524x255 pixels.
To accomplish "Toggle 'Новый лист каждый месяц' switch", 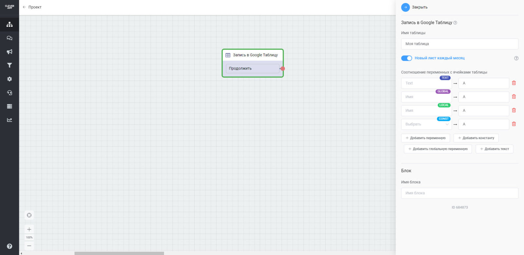I will 406,58.
